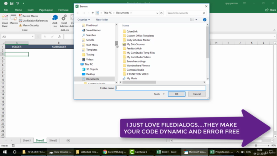
Task: Select the Wondershare Filmora folder
Action: click(x=138, y=65)
